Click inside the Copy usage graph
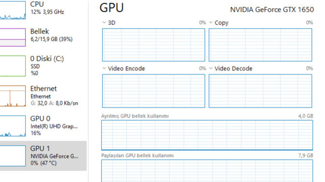 point(260,45)
